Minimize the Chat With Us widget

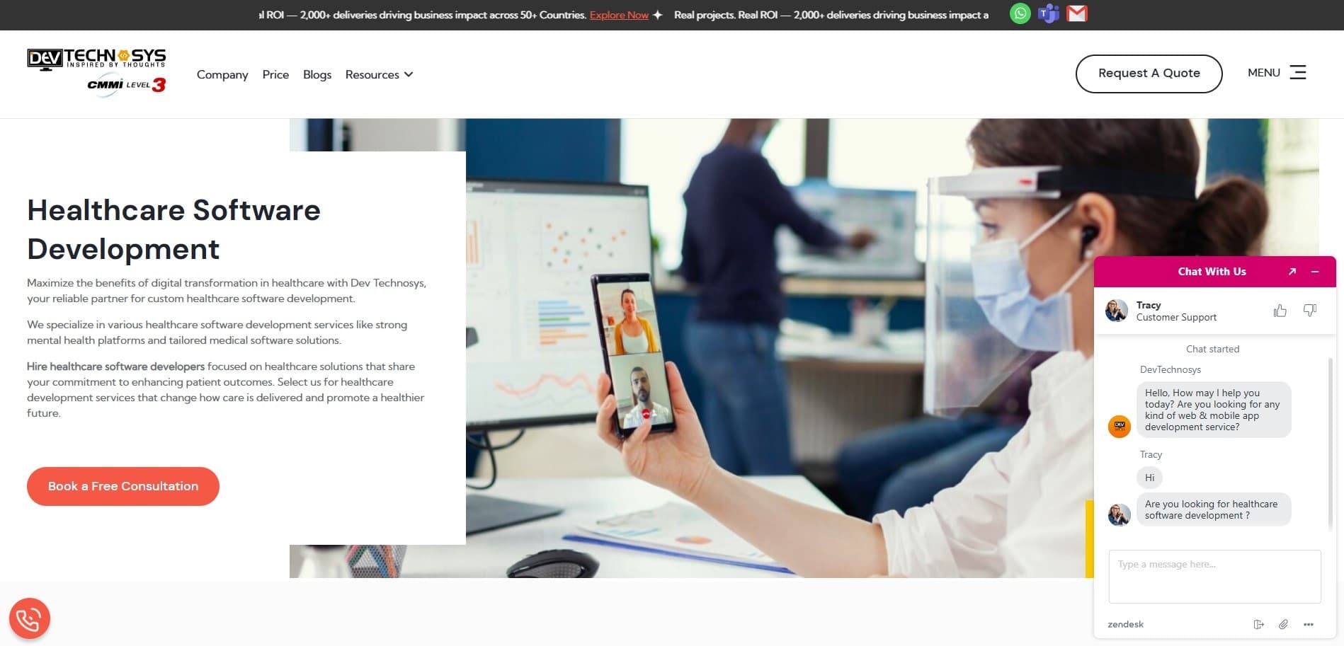click(x=1315, y=272)
